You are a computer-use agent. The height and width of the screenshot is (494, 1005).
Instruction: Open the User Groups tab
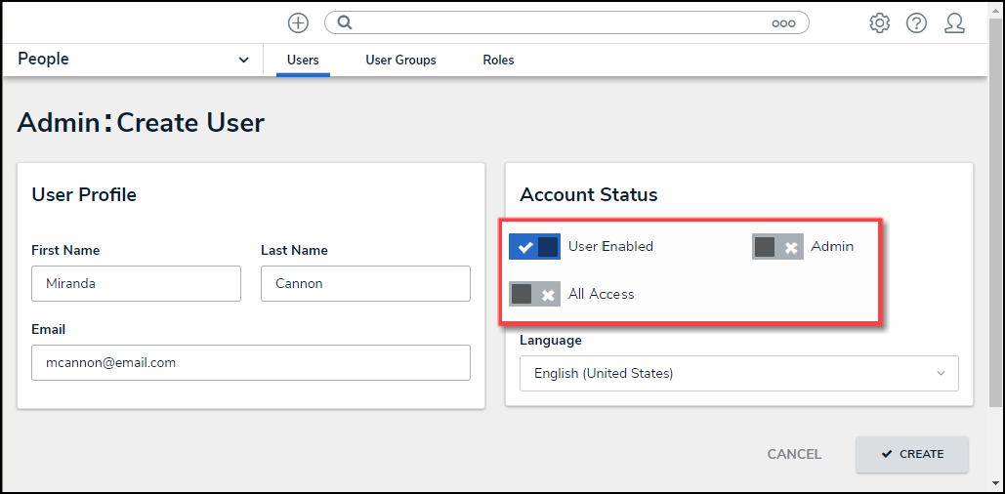click(x=400, y=60)
